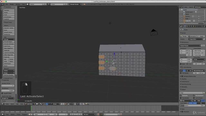This screenshot has width=206, height=116.
Task: Open the Scene properties tab icon
Action: pyautogui.click(x=189, y=26)
